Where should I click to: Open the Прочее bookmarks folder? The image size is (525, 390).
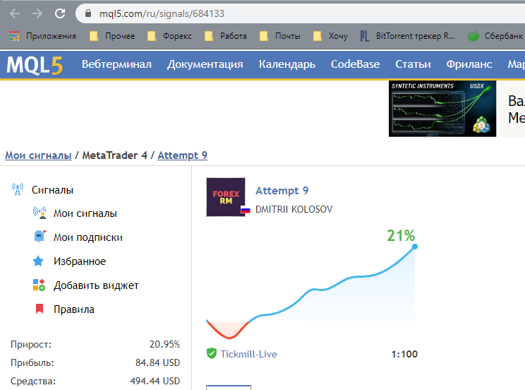click(112, 36)
